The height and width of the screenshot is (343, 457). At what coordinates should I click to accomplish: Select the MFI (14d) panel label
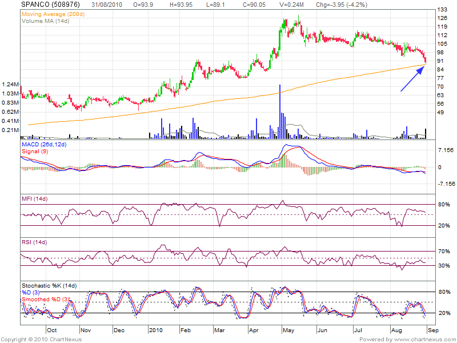35,199
